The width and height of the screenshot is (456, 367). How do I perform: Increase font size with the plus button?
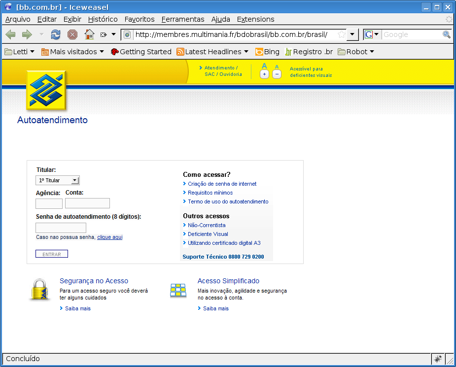264,74
